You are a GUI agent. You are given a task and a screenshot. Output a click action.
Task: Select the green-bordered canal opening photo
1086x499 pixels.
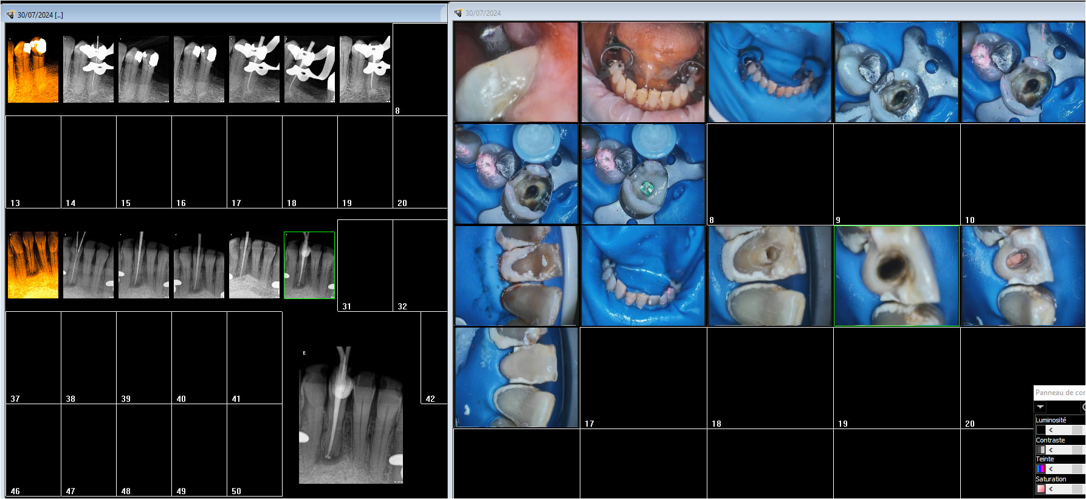click(896, 276)
